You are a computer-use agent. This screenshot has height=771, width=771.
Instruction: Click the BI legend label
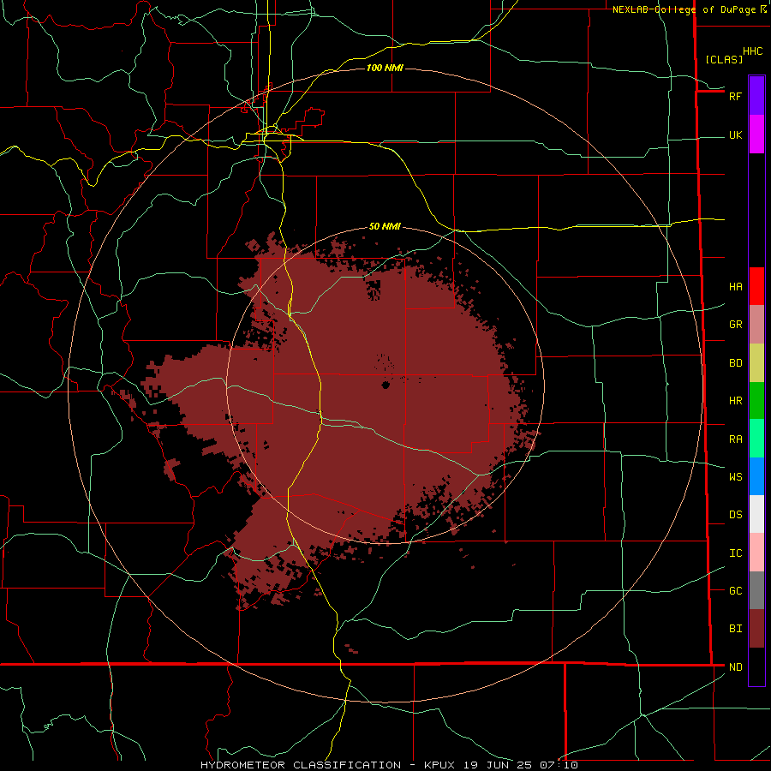point(735,629)
